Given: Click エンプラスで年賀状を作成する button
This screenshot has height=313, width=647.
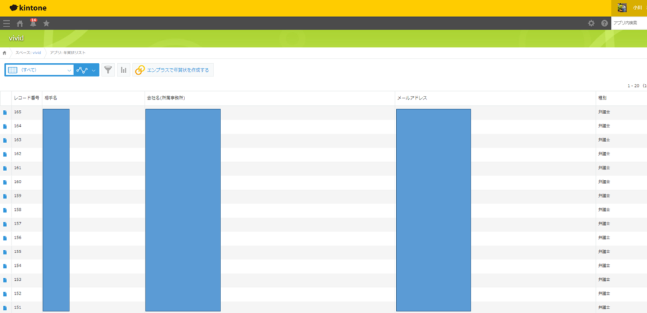Looking at the screenshot, I should (173, 70).
